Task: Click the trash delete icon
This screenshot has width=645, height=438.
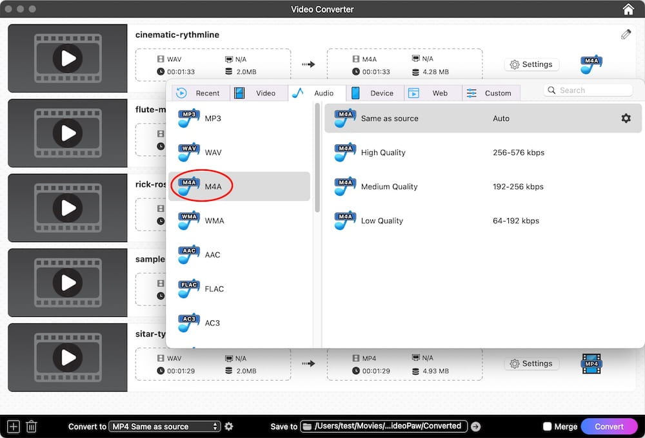Action: coord(32,426)
